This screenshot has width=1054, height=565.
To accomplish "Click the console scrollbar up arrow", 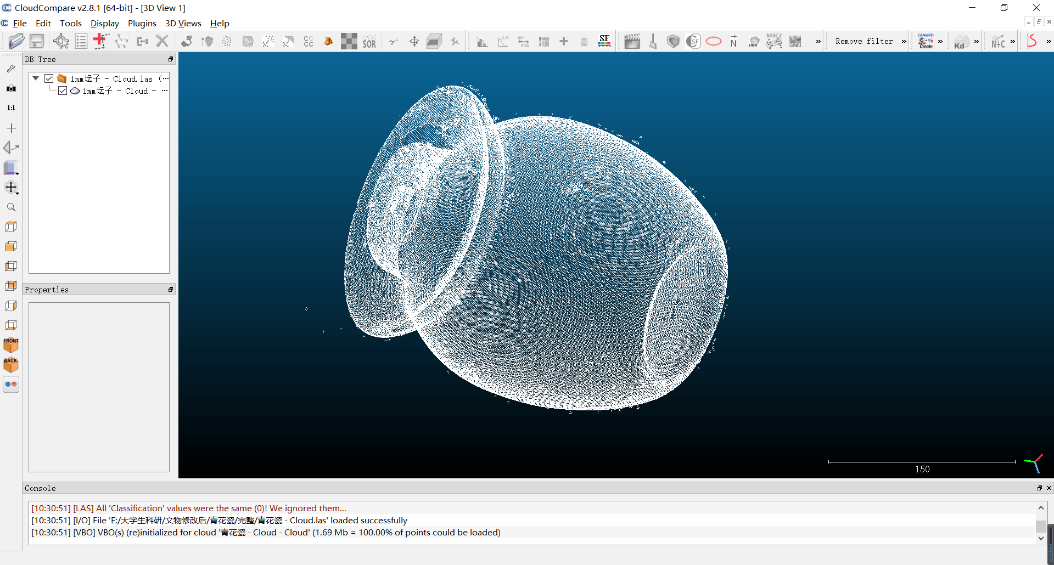I will pos(1041,508).
